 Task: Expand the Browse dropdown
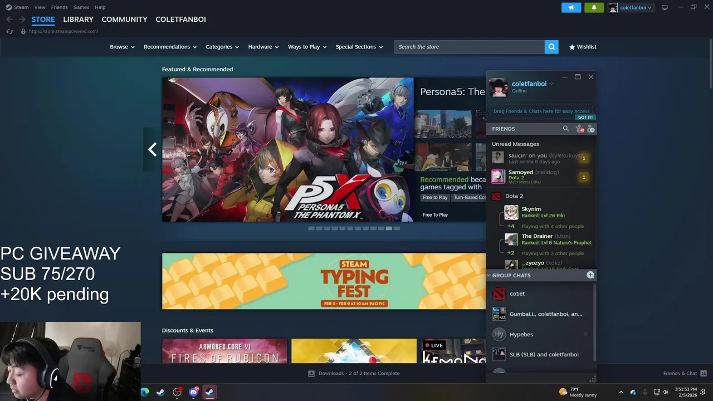122,47
